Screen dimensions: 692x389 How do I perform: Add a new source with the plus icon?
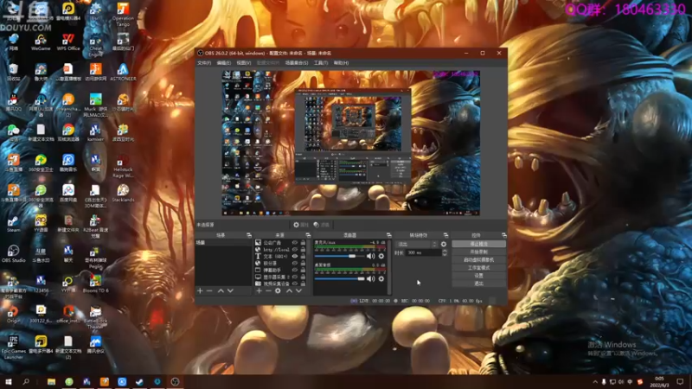point(259,291)
